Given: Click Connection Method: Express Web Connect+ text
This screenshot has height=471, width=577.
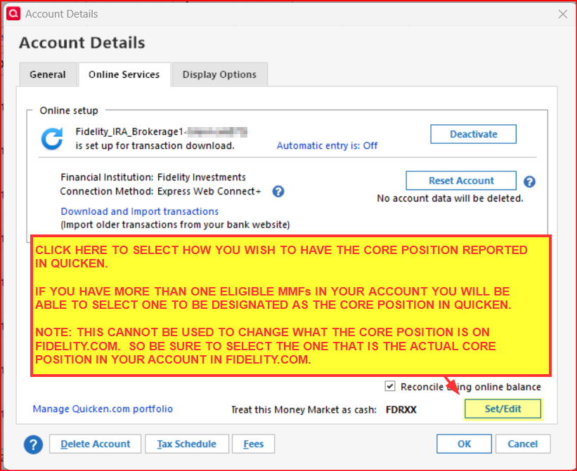Looking at the screenshot, I should [x=160, y=192].
